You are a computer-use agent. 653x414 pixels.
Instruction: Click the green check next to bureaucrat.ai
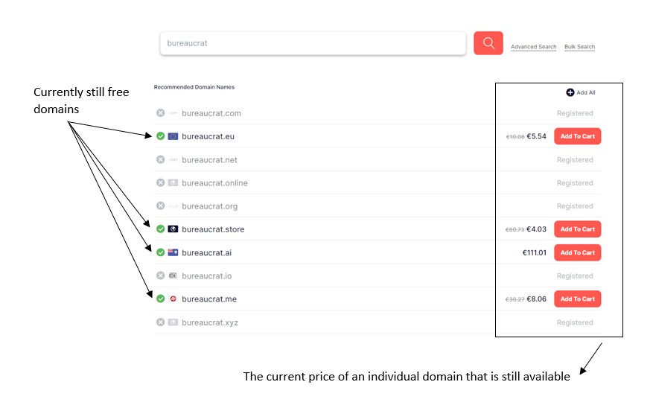160,252
